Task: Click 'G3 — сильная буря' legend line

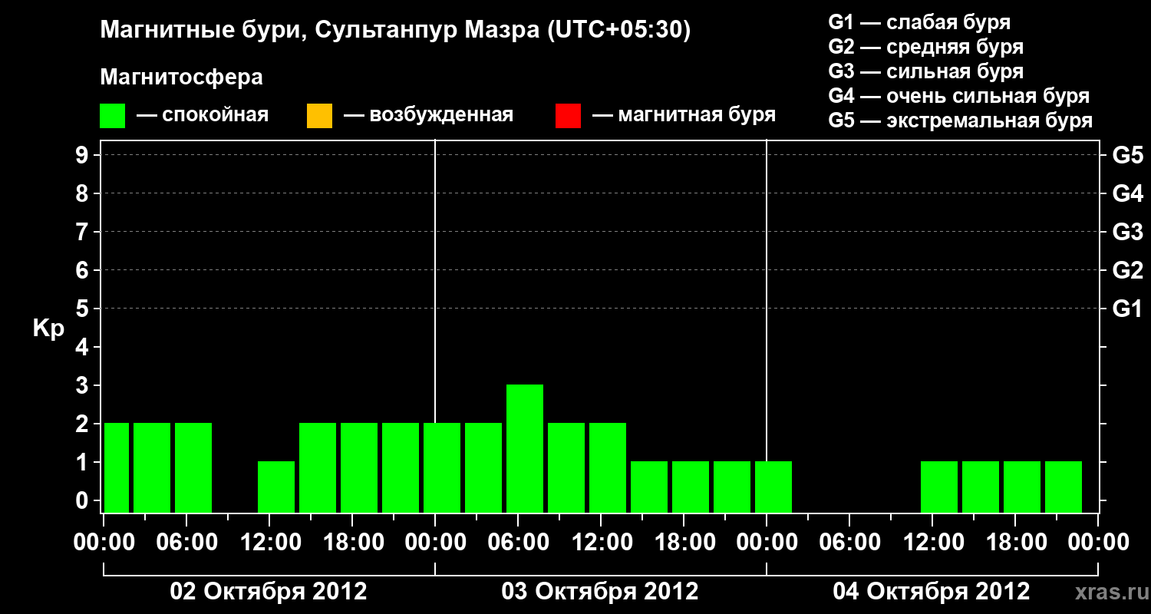Action: click(926, 71)
